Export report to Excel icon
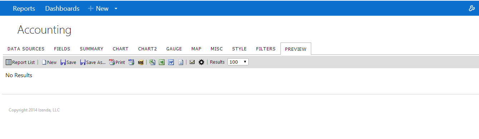Image resolution: width=479 pixels, height=139 pixels. tap(162, 62)
